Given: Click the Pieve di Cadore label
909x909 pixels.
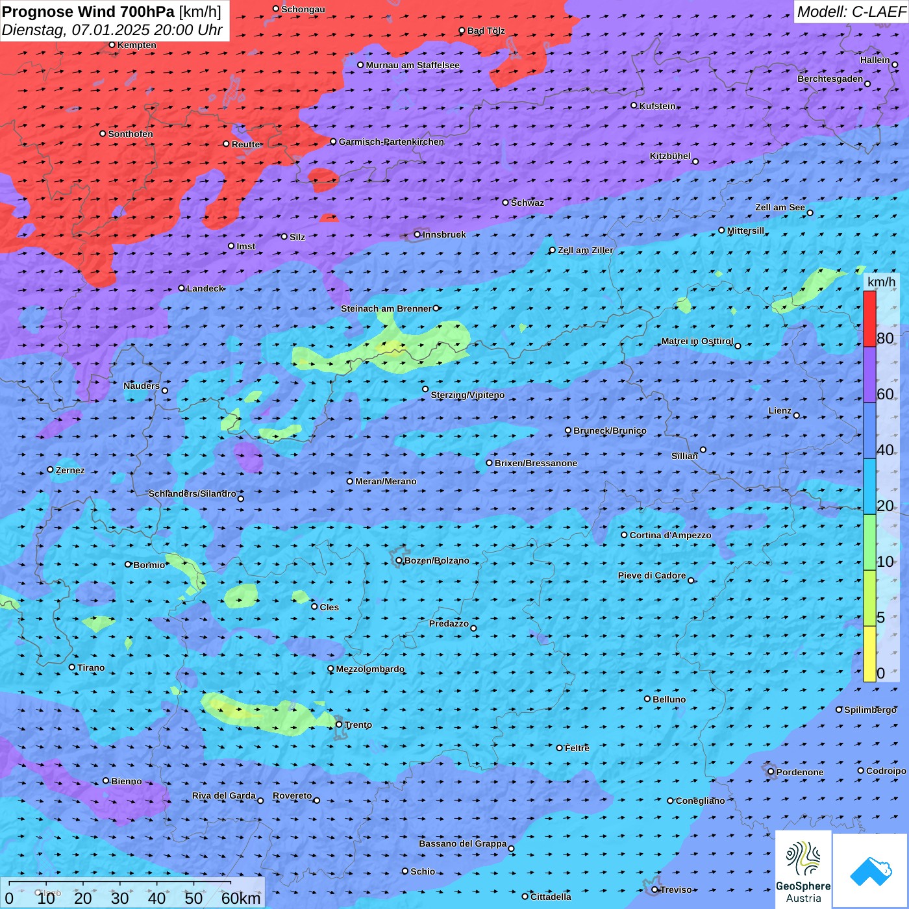Looking at the screenshot, I should click(651, 575).
